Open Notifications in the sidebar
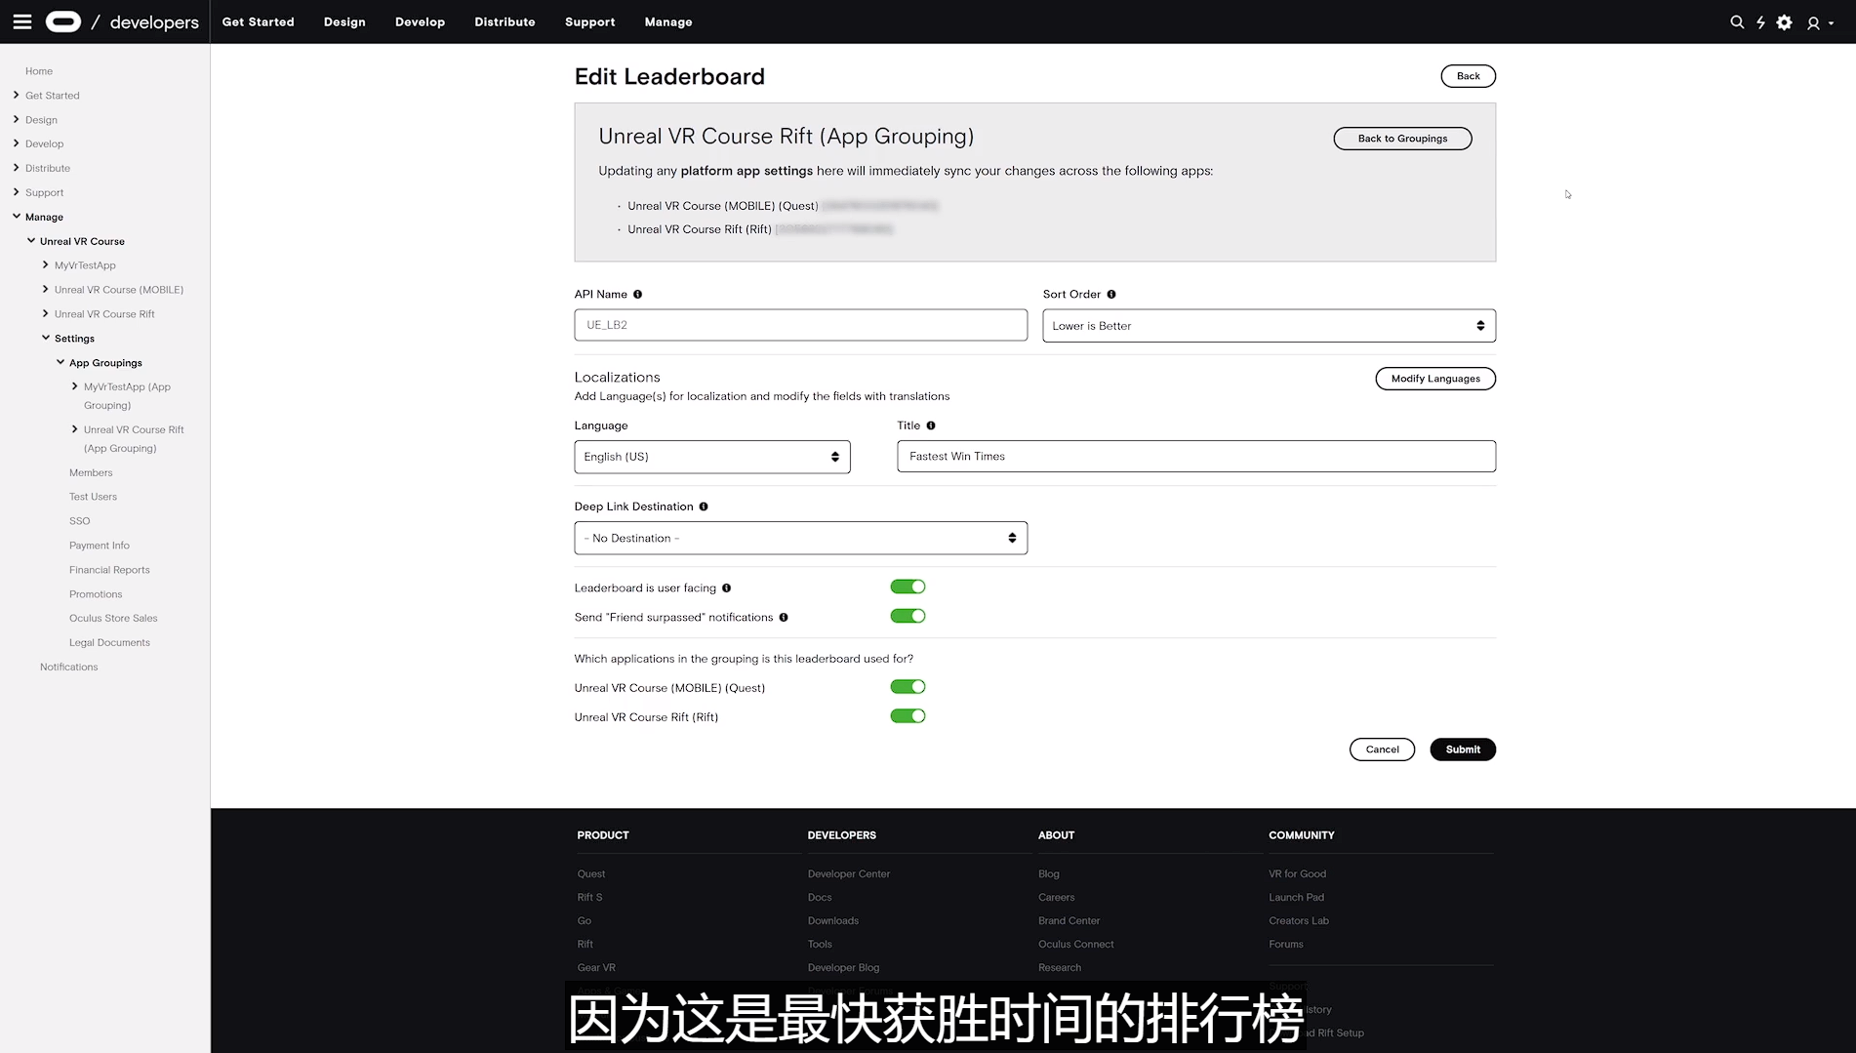The width and height of the screenshot is (1856, 1053). [68, 668]
